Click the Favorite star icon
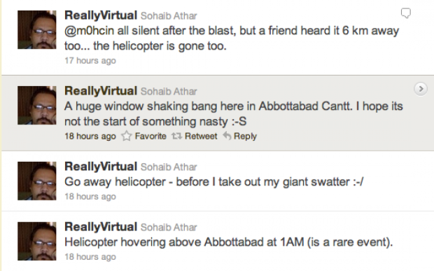Viewport: 434px width, 271px height. point(127,136)
